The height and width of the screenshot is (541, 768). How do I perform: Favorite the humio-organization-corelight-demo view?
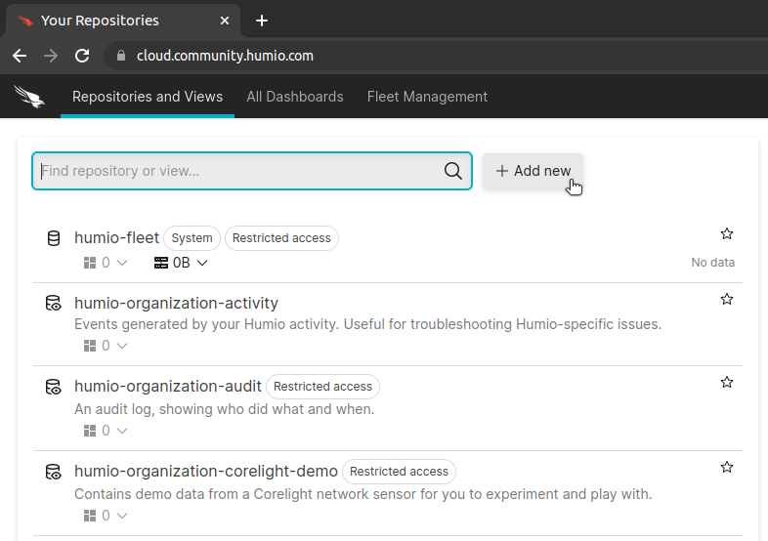click(727, 467)
